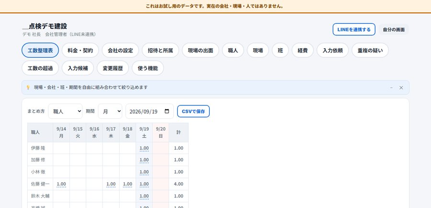The image size is (431, 208).
Task: Open the 現場の出面 tab
Action: click(x=201, y=51)
